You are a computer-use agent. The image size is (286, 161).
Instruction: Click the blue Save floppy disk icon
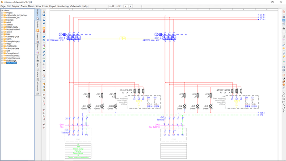[x=44, y=15]
